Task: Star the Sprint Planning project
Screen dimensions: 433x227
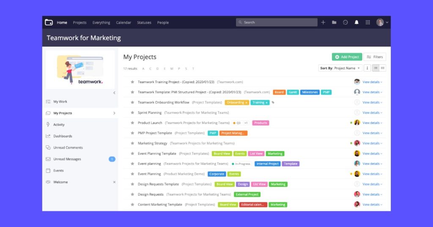Action: pos(132,113)
